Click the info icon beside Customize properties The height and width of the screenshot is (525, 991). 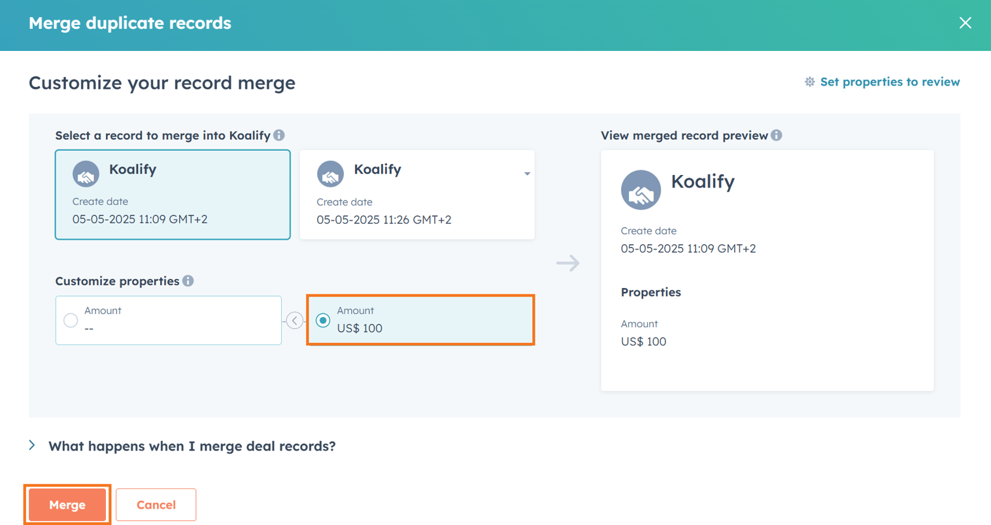pyautogui.click(x=189, y=281)
